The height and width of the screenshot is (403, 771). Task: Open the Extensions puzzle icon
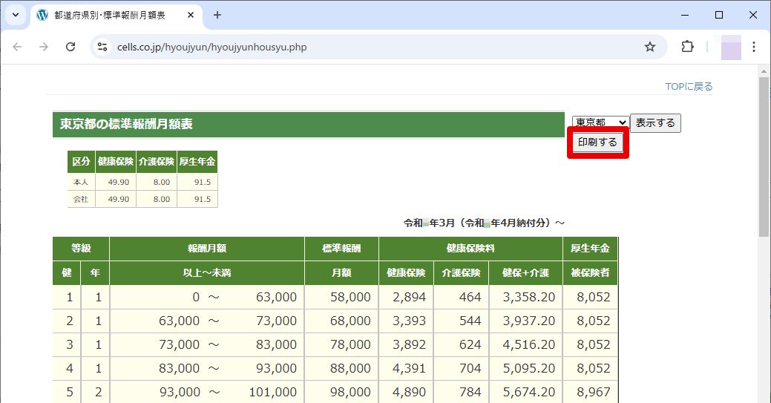687,47
